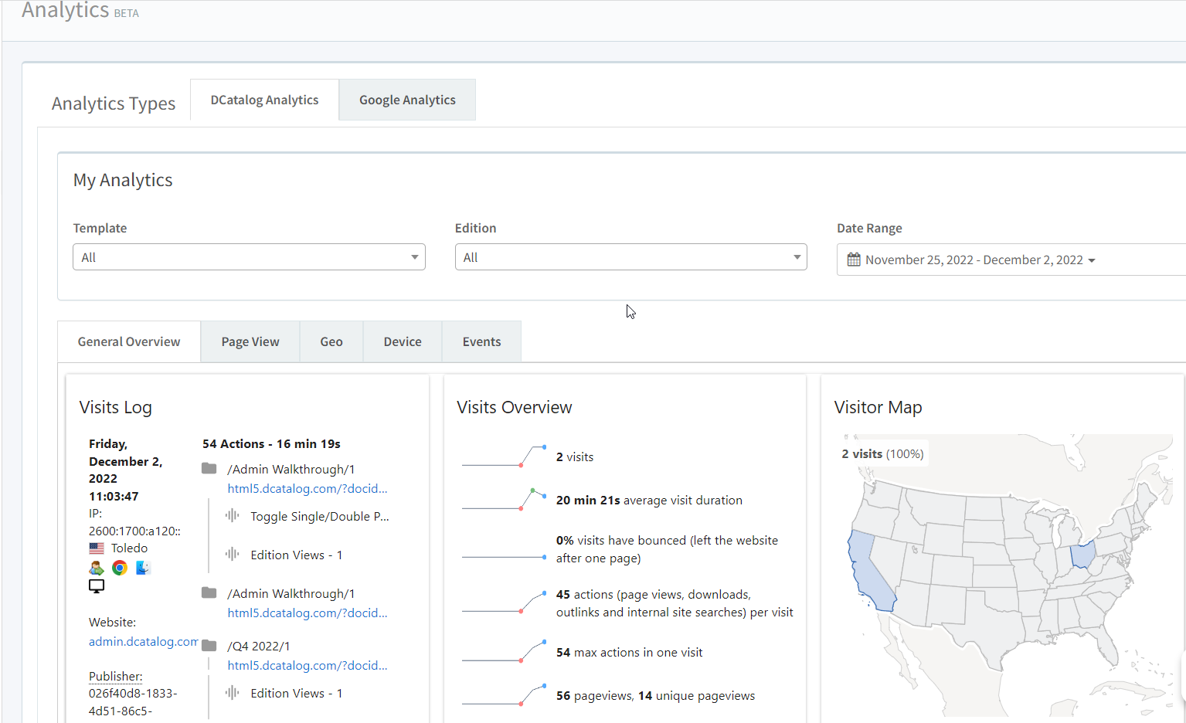Viewport: 1186px width, 723px height.
Task: Open the Device tab
Action: tap(403, 341)
